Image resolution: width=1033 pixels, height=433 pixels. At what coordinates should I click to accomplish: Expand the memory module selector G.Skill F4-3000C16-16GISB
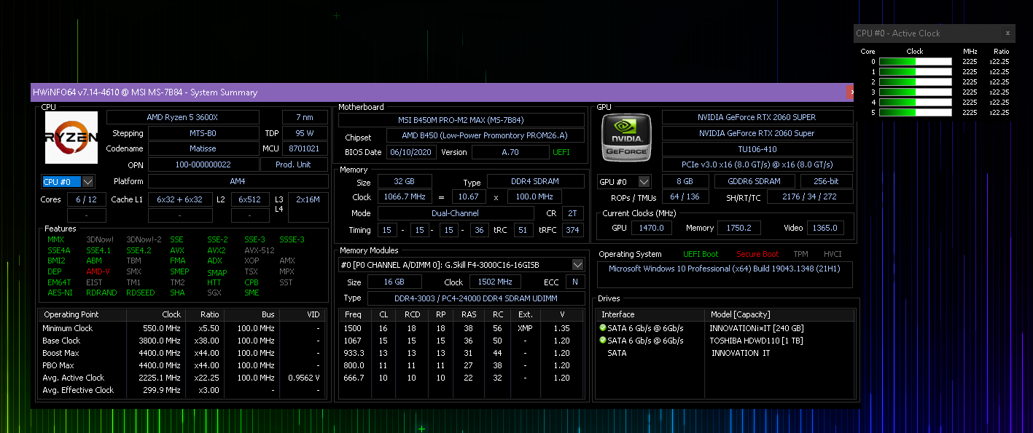tap(578, 265)
